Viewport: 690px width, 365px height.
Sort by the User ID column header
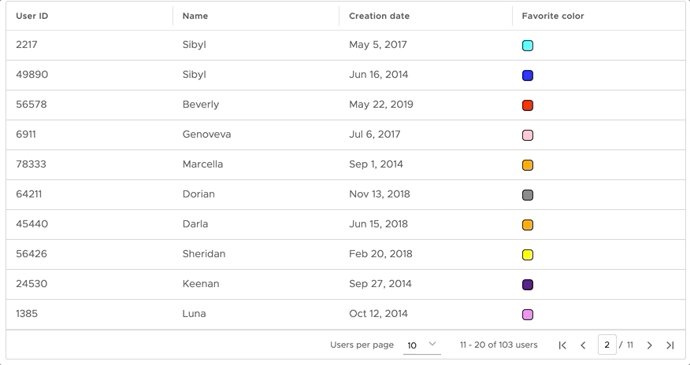click(32, 16)
